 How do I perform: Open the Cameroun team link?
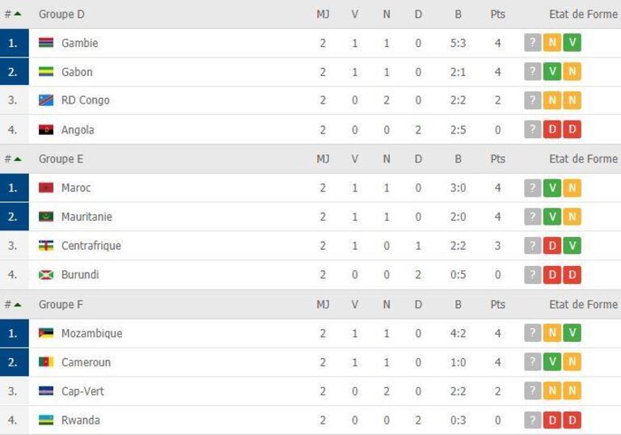click(86, 362)
